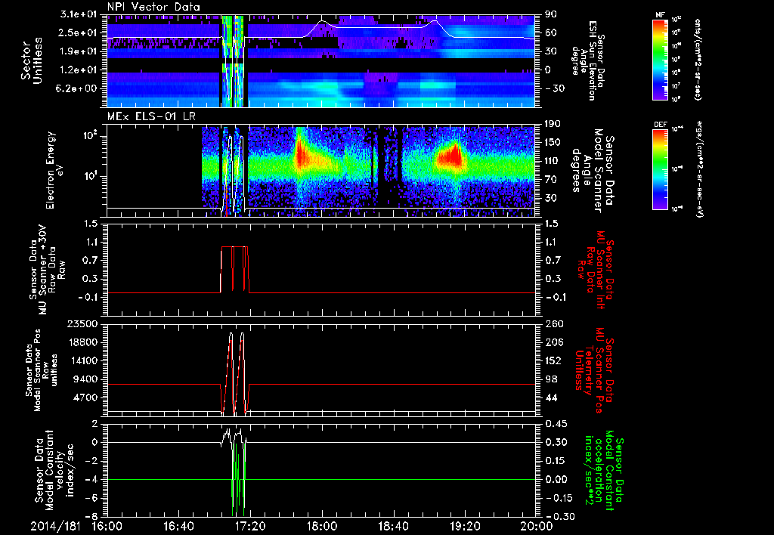Click the green acceleration spike in the bottom plot
Viewport: 774px width, 535px height.
tap(238, 479)
